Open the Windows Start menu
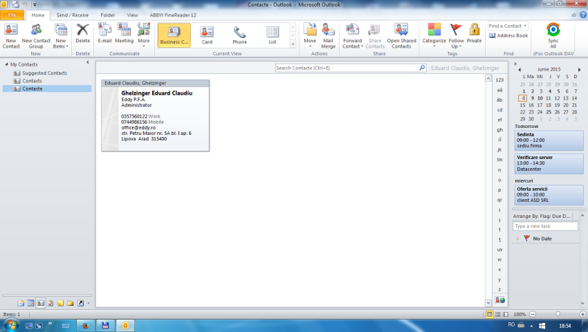 pyautogui.click(x=10, y=325)
